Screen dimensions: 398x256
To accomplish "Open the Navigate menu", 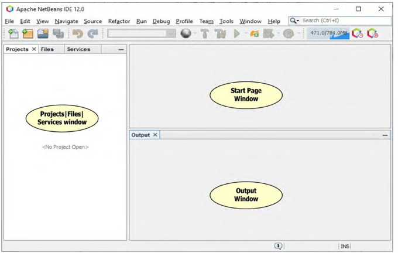I will coord(67,21).
